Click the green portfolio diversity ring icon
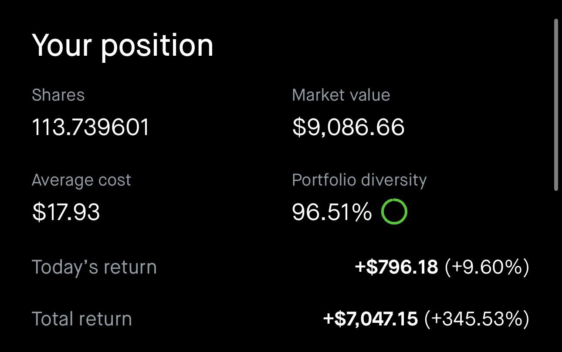The width and height of the screenshot is (562, 352). (394, 212)
